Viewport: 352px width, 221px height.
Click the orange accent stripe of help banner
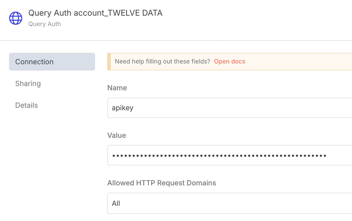[109, 61]
